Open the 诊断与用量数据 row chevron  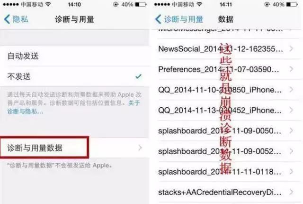coord(140,148)
